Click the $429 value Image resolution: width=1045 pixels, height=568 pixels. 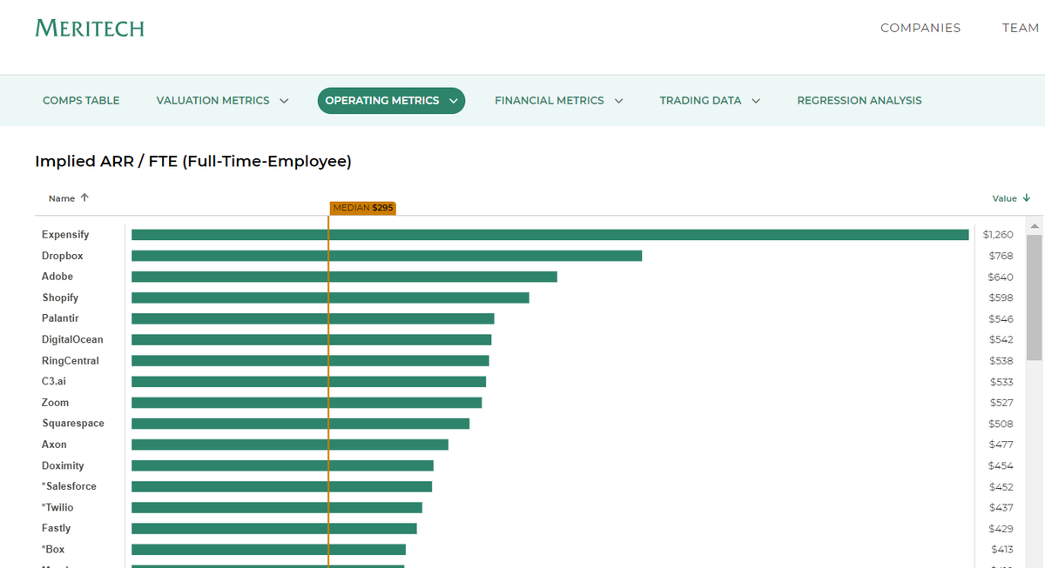click(x=1001, y=528)
